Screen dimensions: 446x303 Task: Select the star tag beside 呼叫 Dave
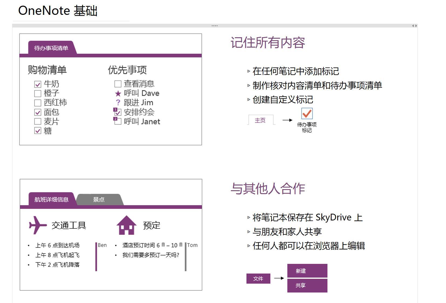pos(118,93)
